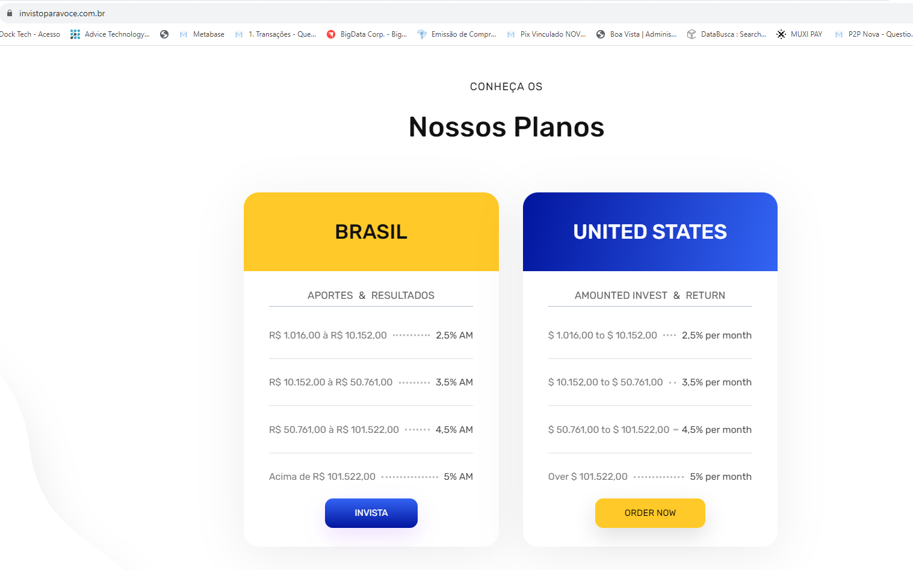Click the Over $ 101.522,00 plan row
This screenshot has width=913, height=570.
[650, 477]
